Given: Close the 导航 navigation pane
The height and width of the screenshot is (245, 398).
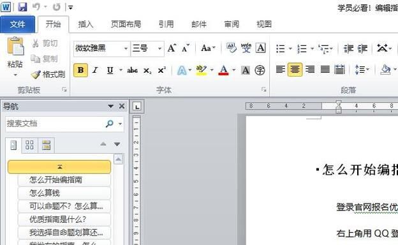Looking at the screenshot, I should (x=122, y=106).
